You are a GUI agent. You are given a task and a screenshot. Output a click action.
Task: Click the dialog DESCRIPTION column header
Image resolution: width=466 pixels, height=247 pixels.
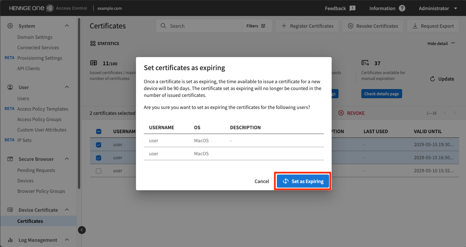point(245,128)
